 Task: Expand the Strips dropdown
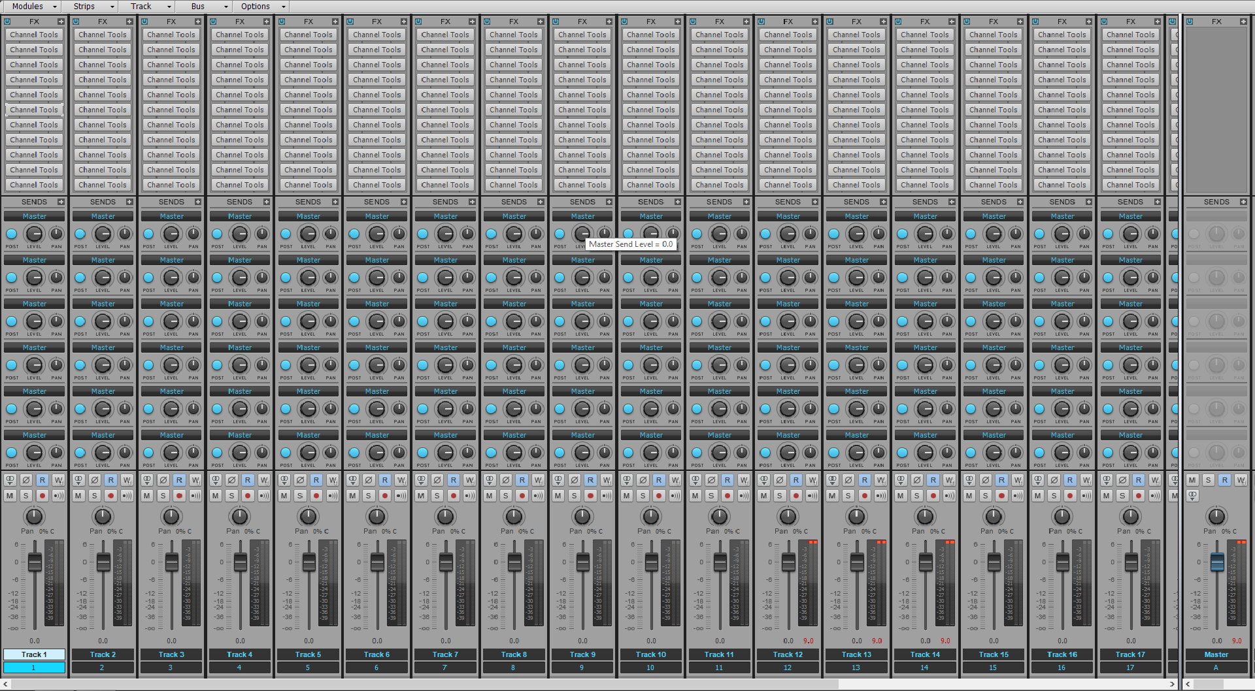click(93, 7)
